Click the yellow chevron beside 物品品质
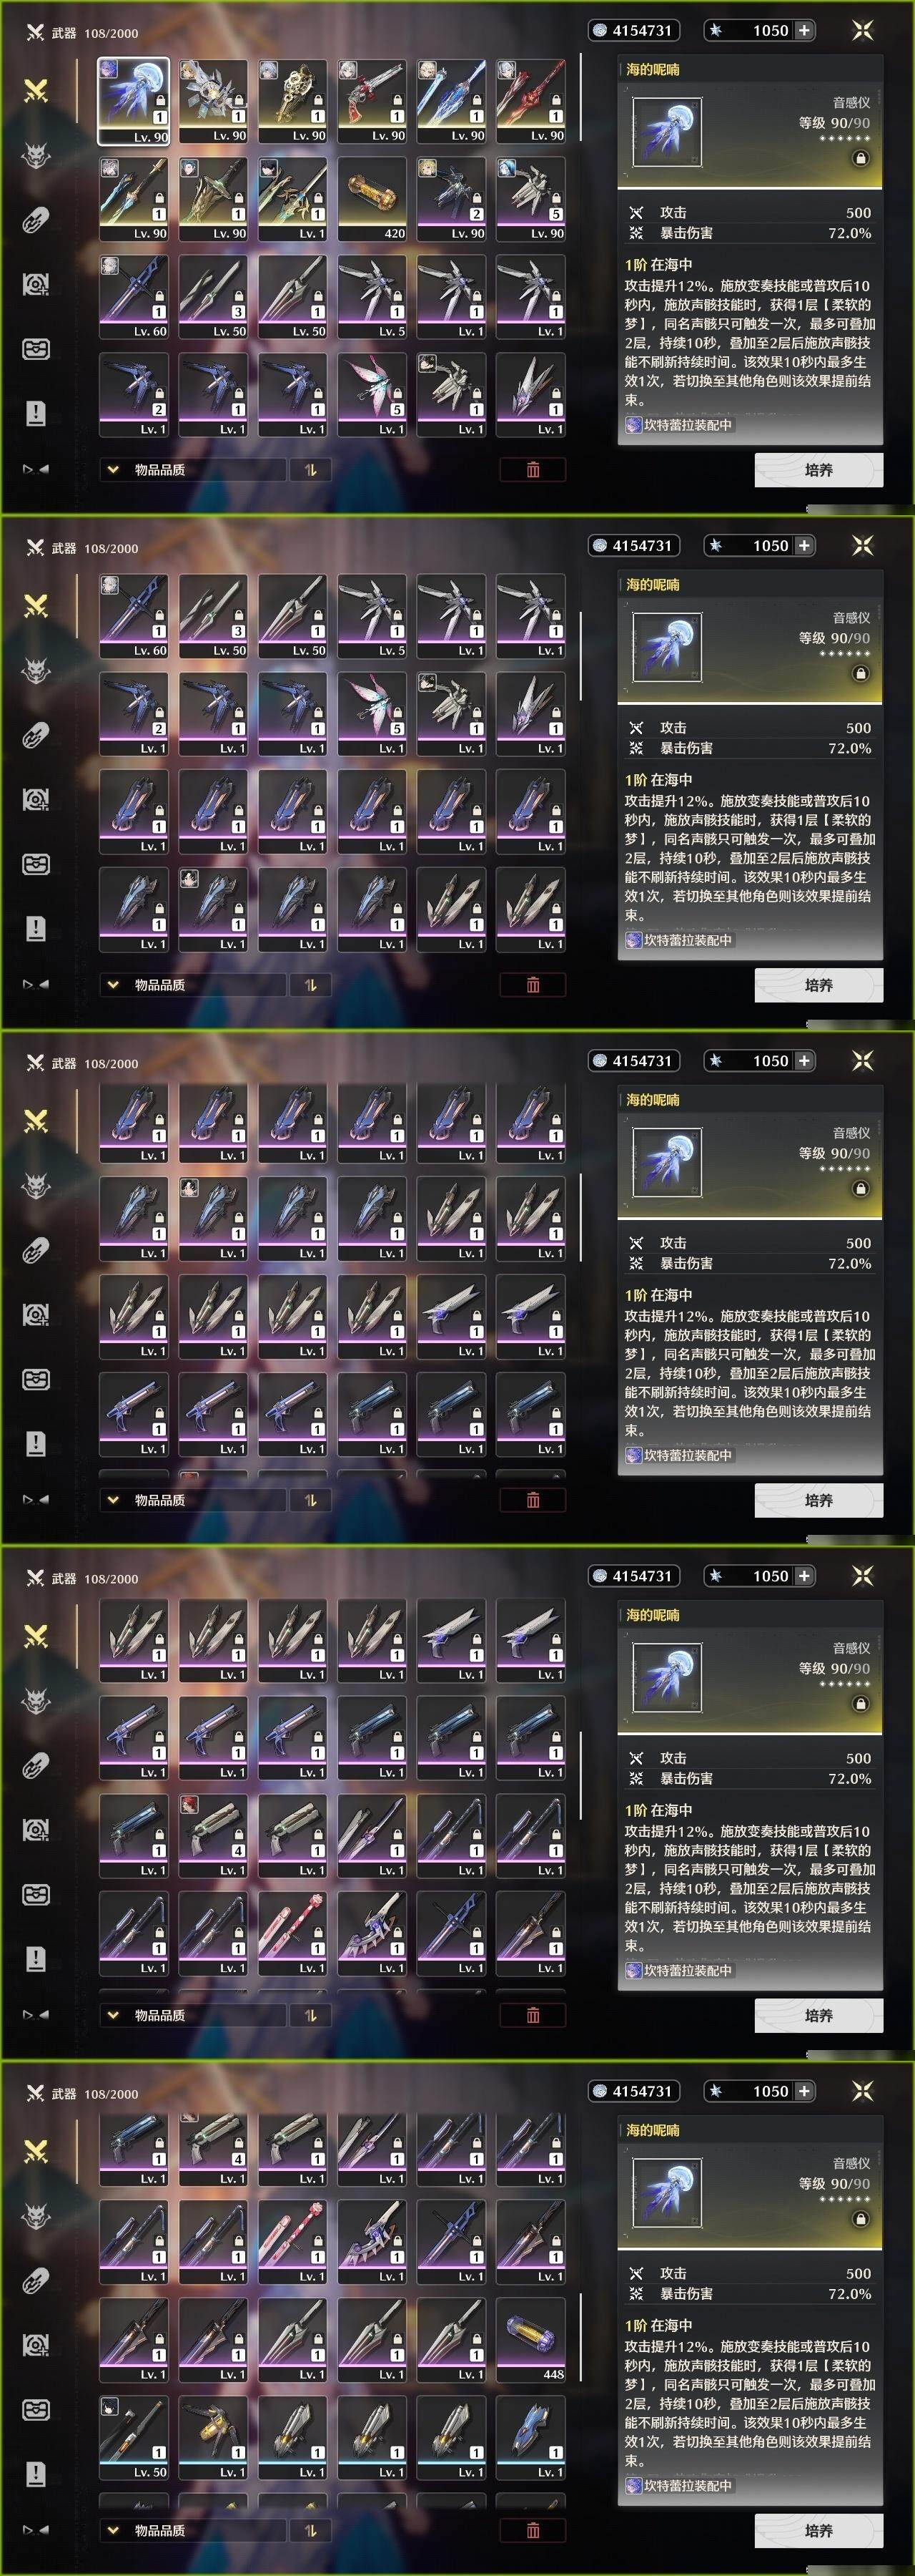 (113, 469)
